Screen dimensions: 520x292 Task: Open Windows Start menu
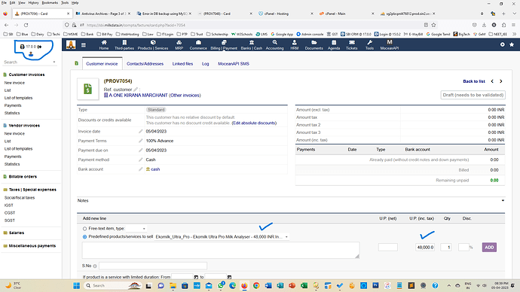pos(76,285)
